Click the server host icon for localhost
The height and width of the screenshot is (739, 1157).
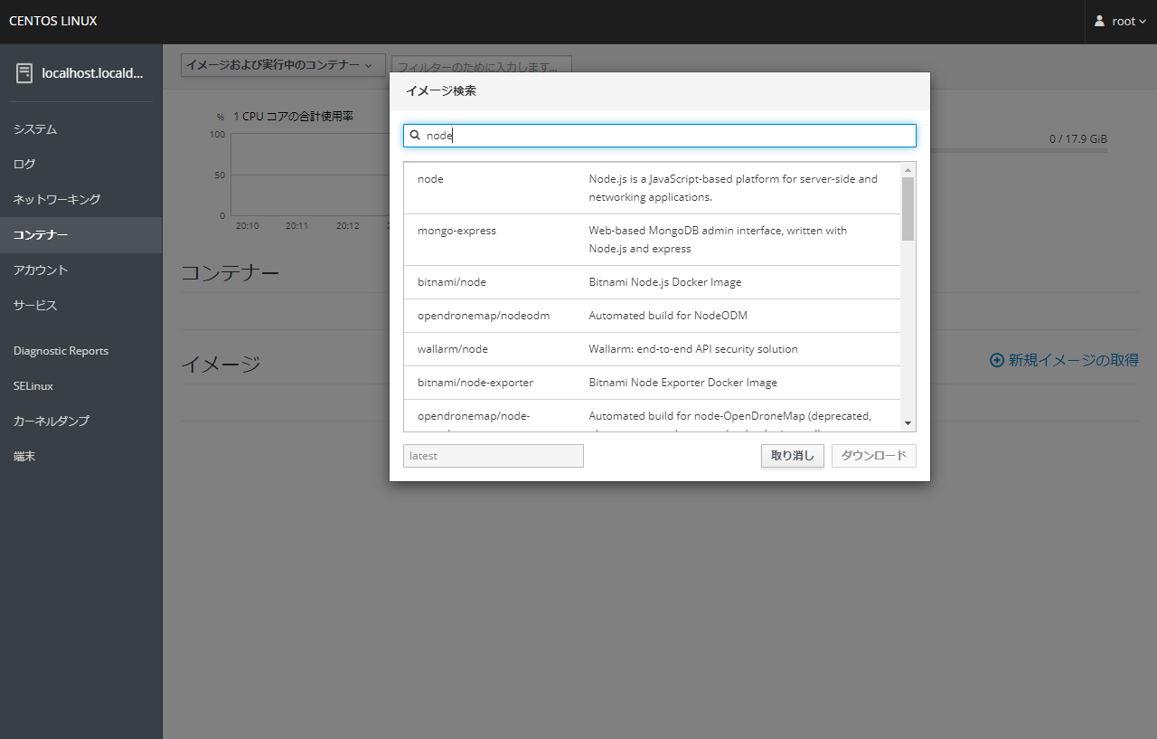(x=24, y=73)
